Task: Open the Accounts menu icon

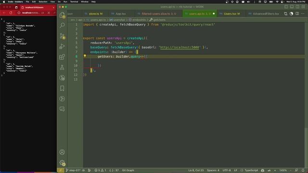Action: (62, 152)
